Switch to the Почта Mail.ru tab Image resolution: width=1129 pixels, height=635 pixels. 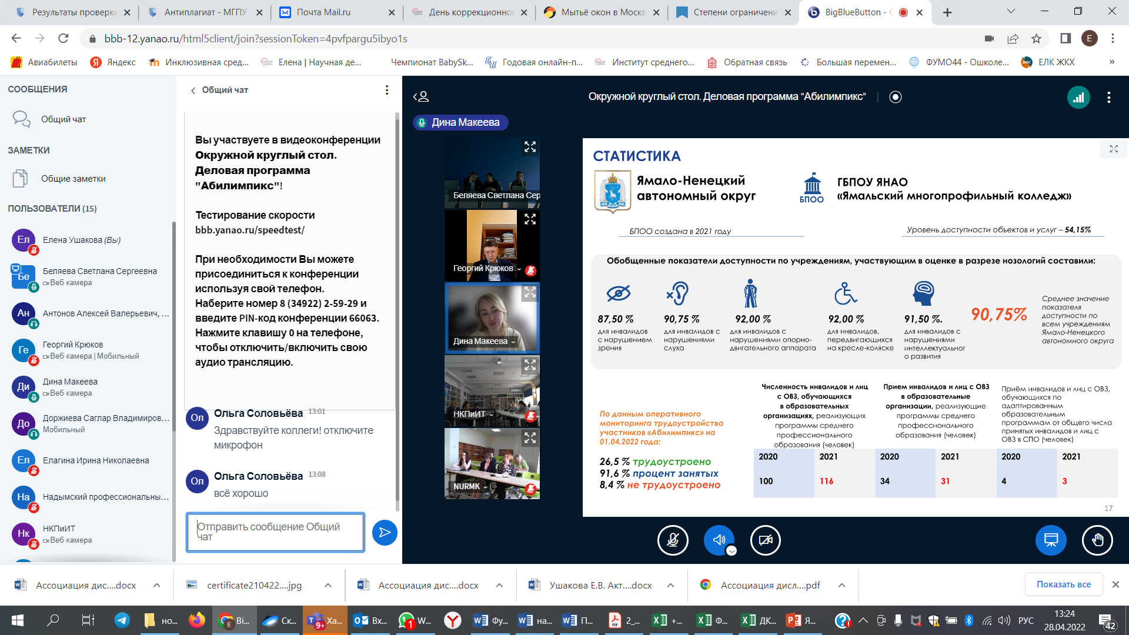point(323,12)
